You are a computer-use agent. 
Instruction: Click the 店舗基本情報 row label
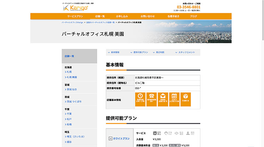pos(114,100)
